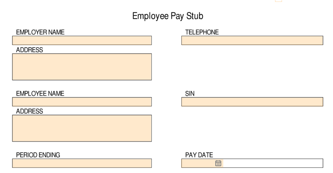This screenshot has height=173, width=333.
Task: Click the orange date portion of Pay Date
Action: pos(198,163)
